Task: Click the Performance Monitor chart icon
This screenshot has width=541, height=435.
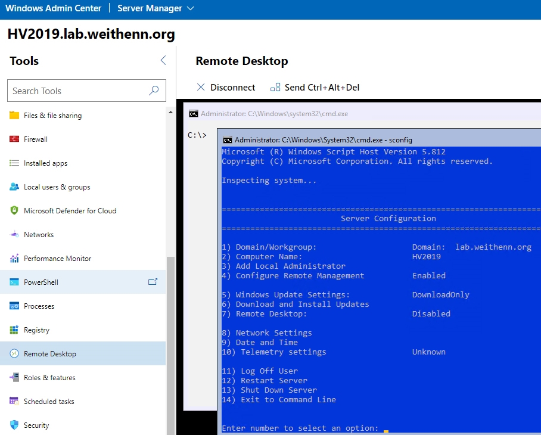Action: tap(14, 258)
